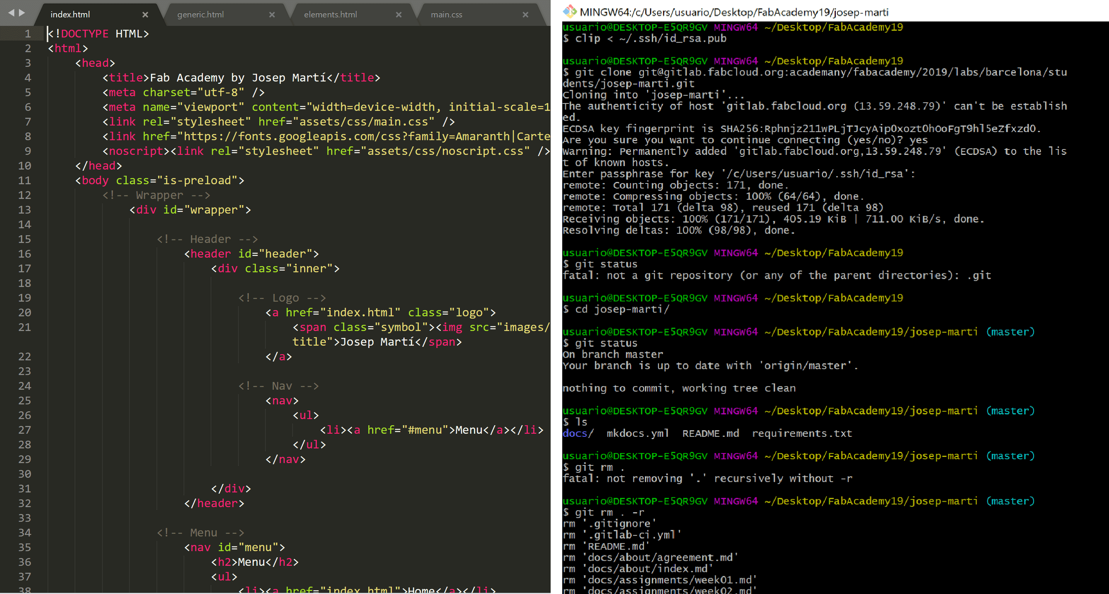This screenshot has height=594, width=1109.
Task: Click the Git Bash title bar icon
Action: tap(570, 12)
